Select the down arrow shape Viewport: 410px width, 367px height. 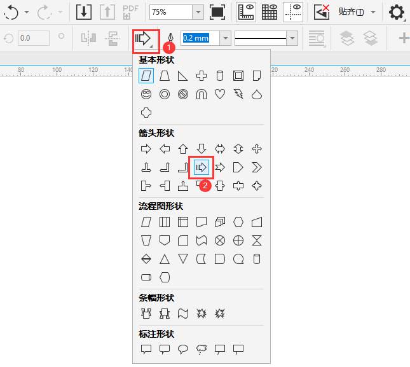coord(202,149)
